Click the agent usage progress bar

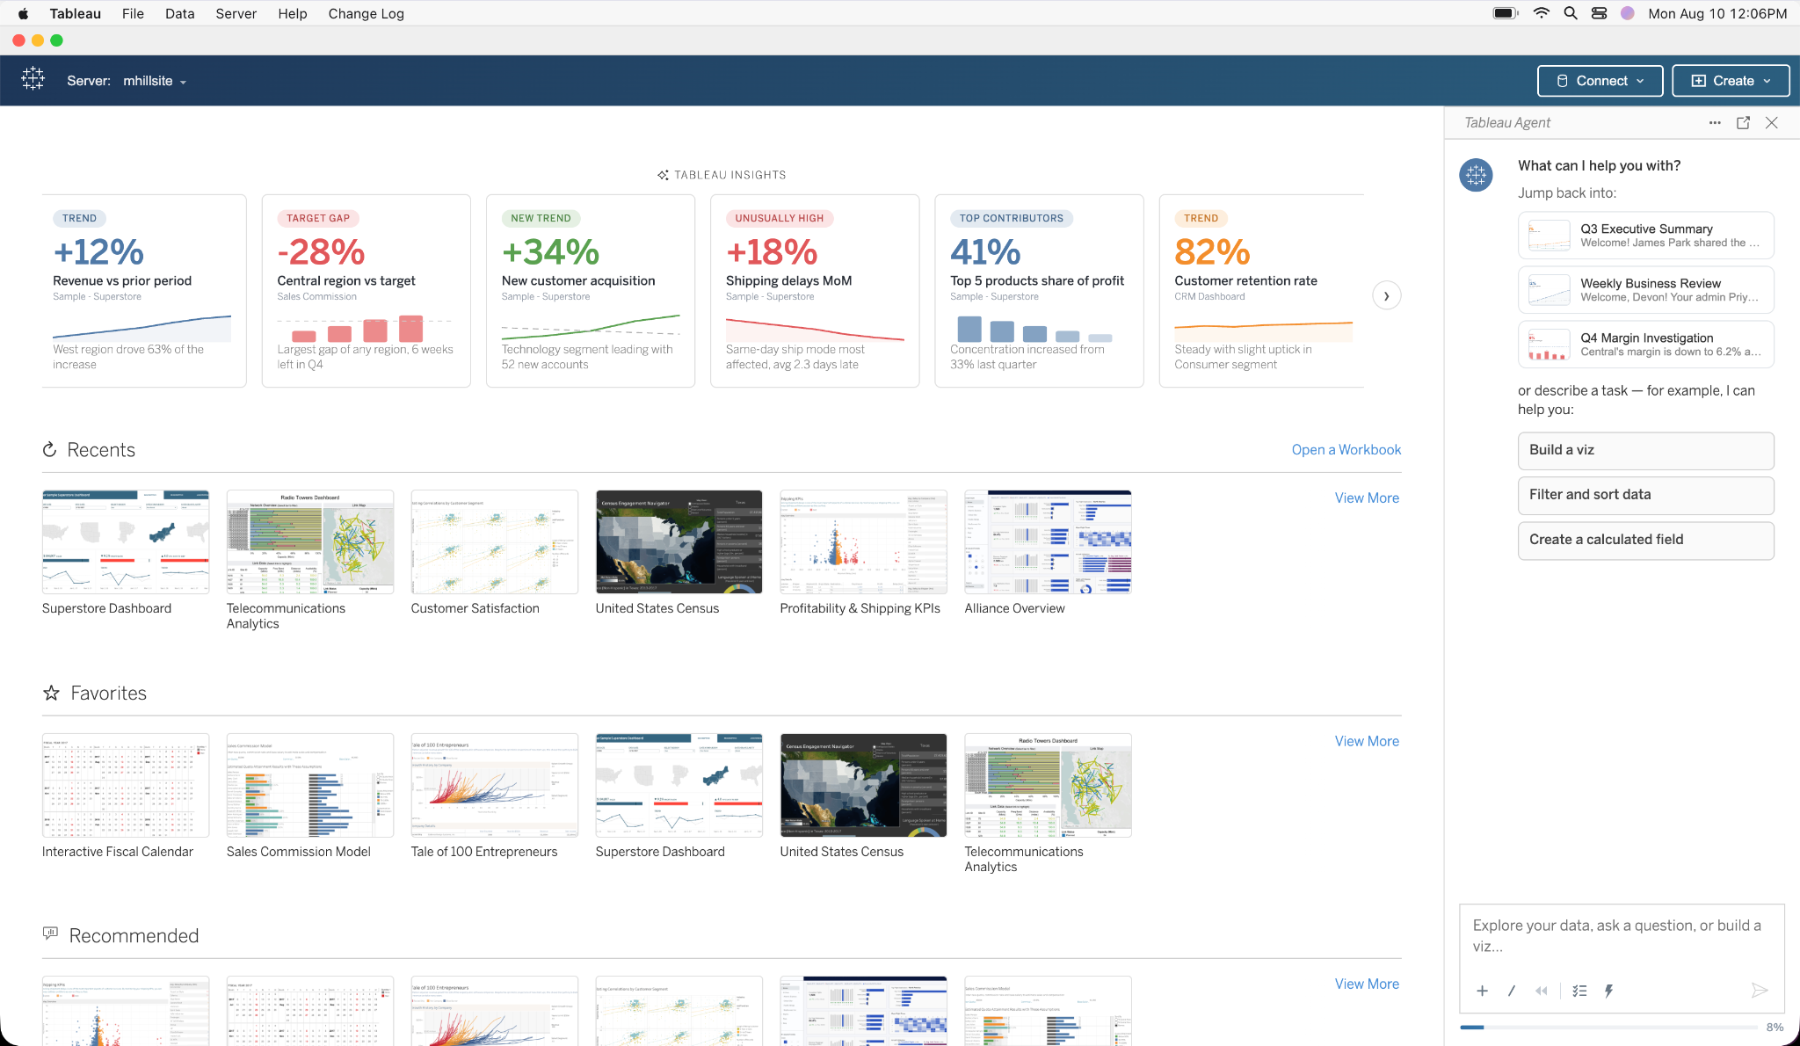pos(1608,1027)
